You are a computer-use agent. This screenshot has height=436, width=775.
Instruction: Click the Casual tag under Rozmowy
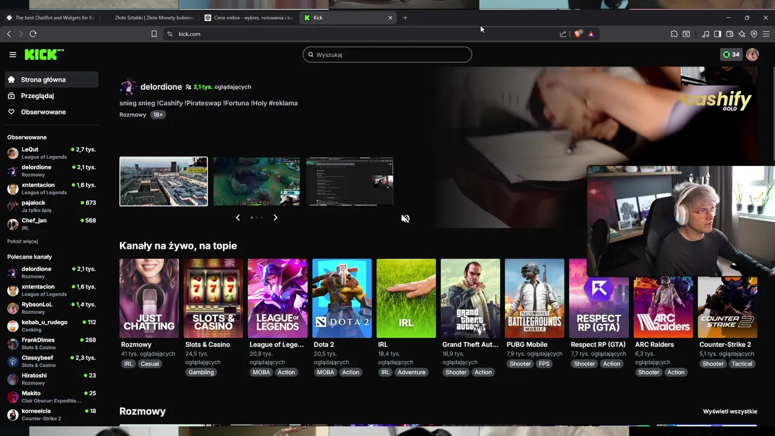pos(150,364)
